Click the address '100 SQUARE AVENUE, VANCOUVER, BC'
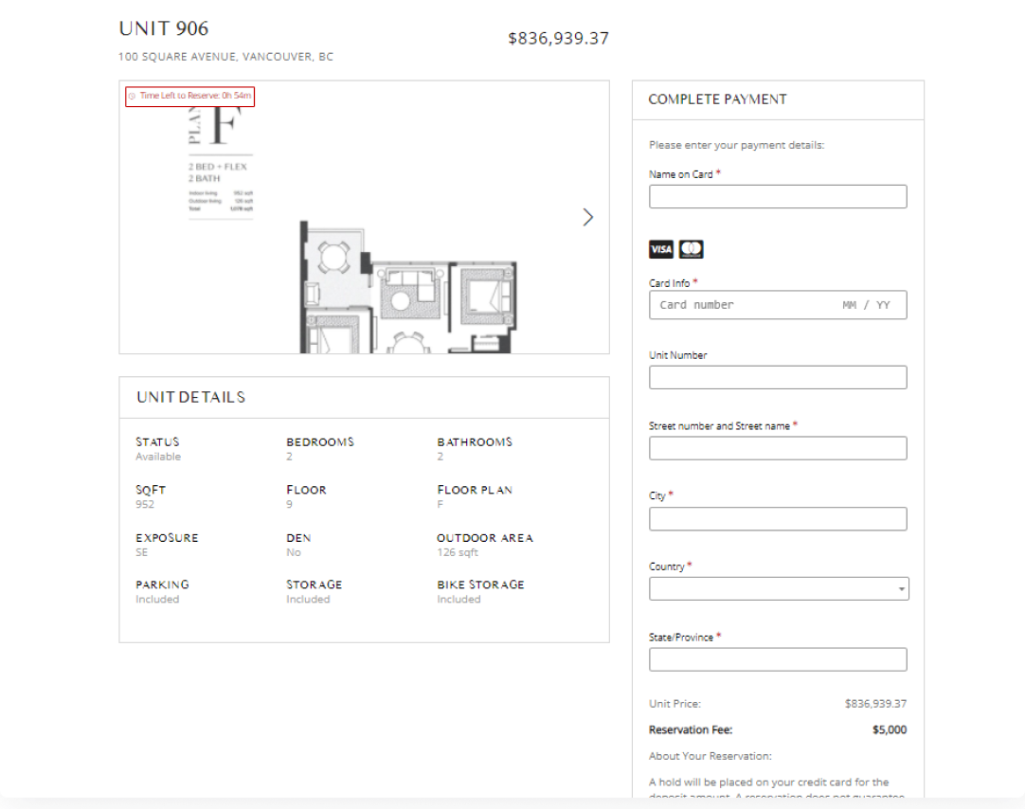The height and width of the screenshot is (809, 1025). pyautogui.click(x=225, y=57)
